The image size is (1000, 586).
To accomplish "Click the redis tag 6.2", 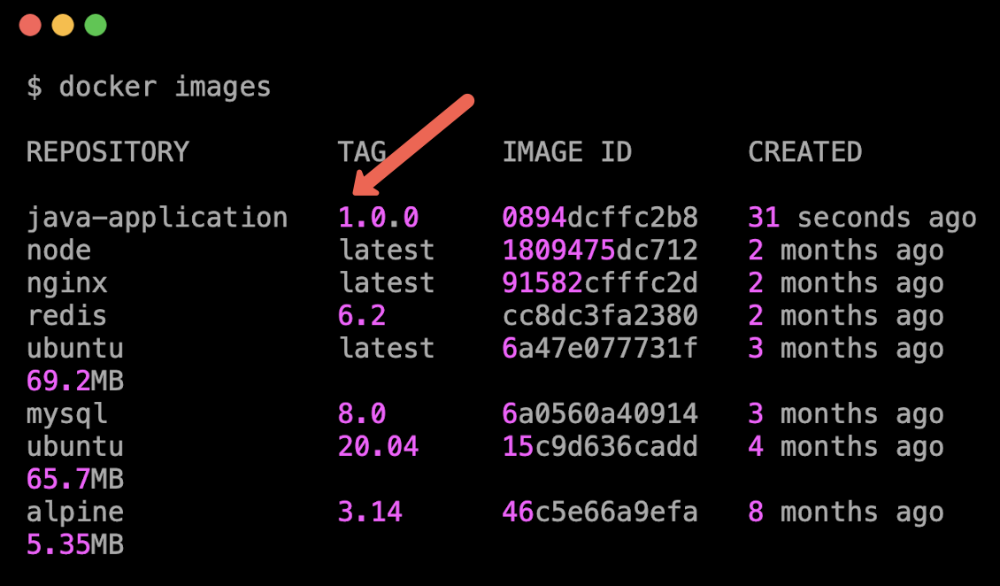I will (x=365, y=315).
